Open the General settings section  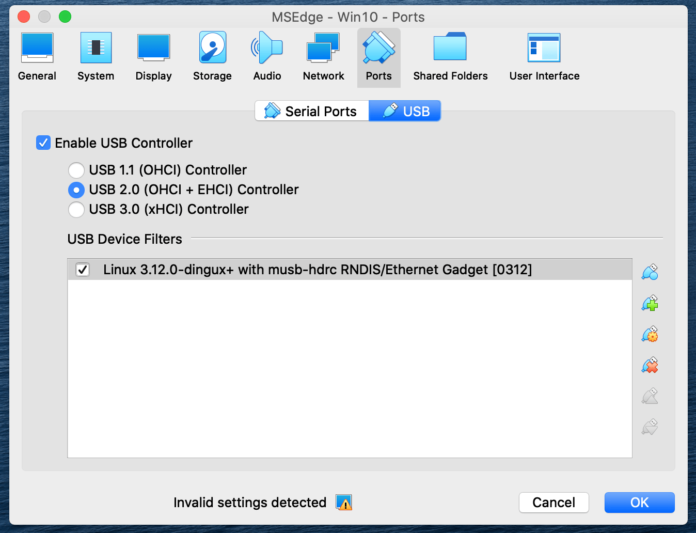(37, 57)
